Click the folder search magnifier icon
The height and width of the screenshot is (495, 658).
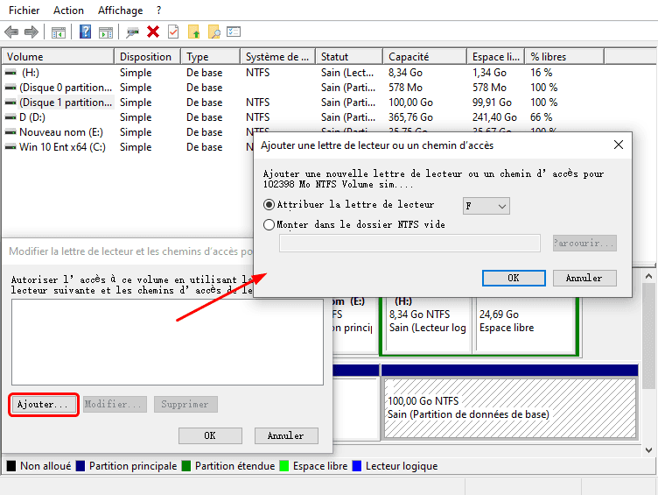(x=214, y=32)
